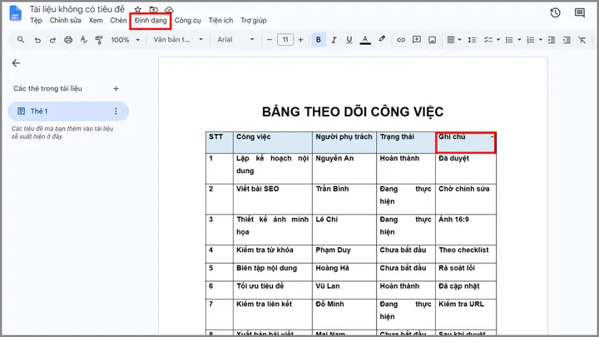Click the Ghi chú header cell
Screen dimensions: 599x337
(466, 142)
